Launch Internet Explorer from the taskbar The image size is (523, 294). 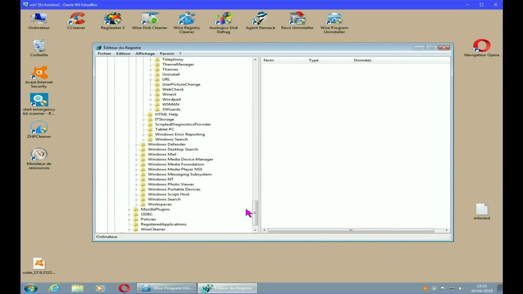click(54, 288)
